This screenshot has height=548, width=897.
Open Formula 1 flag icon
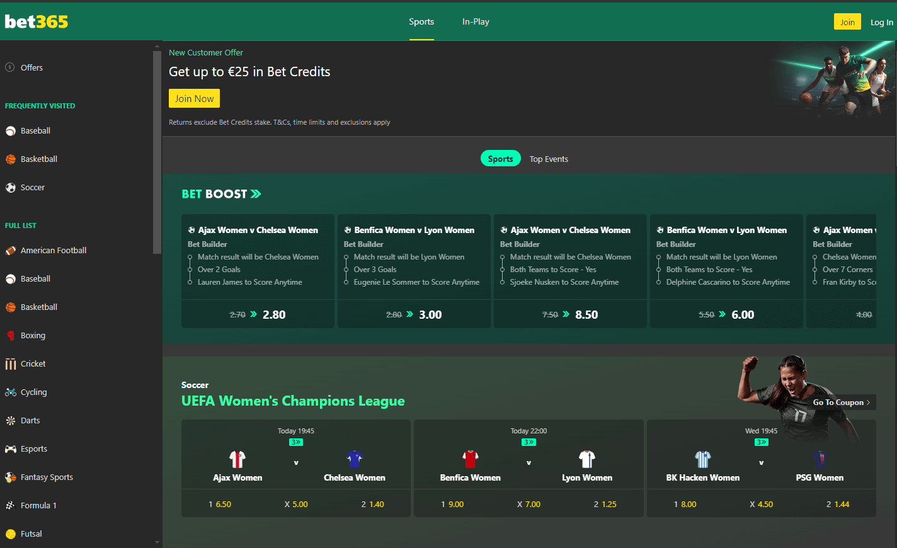coord(11,506)
